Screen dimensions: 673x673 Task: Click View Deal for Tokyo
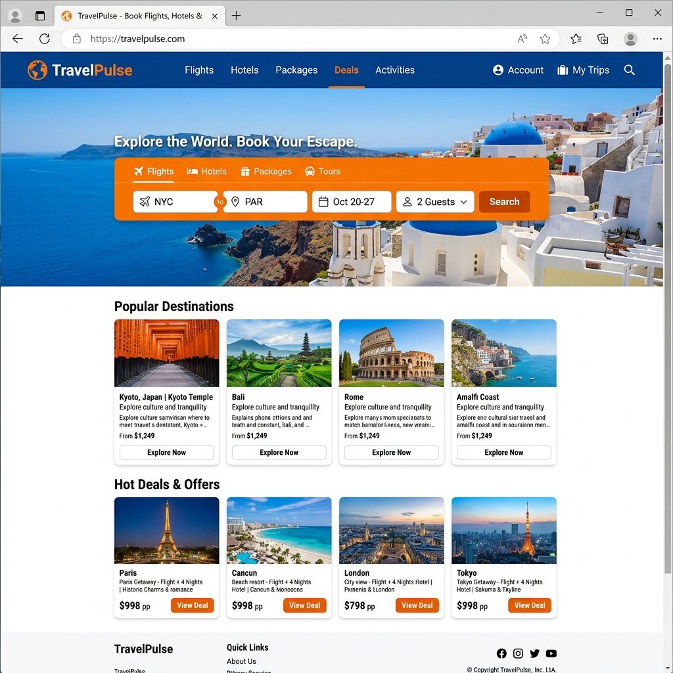coord(530,605)
